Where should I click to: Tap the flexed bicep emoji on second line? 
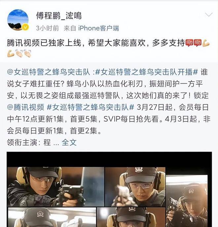click(x=11, y=54)
